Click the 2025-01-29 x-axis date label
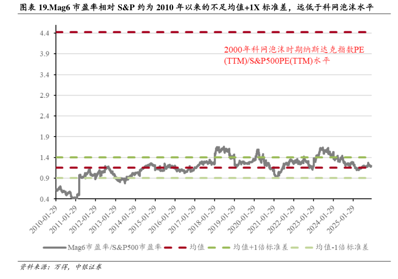The width and height of the screenshot is (398, 279). [x=341, y=219]
